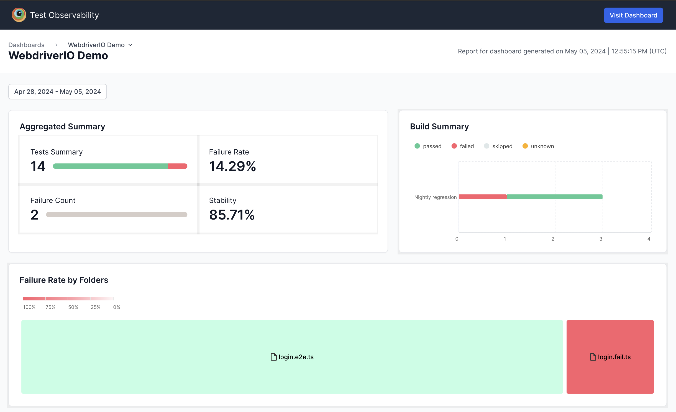676x412 pixels.
Task: Open the date range picker
Action: (x=57, y=92)
